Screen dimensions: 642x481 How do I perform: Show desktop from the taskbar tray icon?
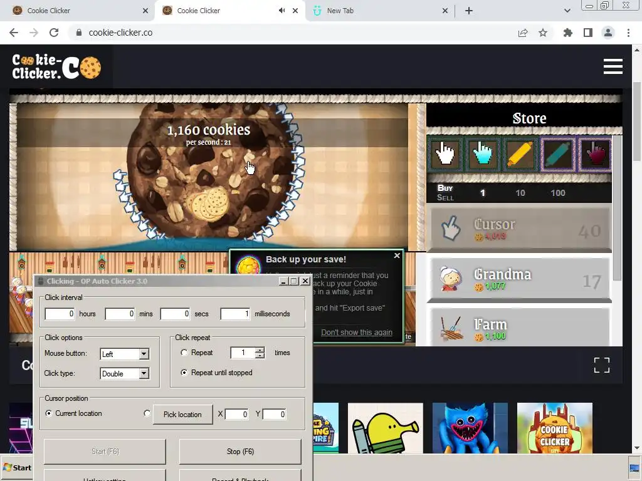pyautogui.click(x=634, y=468)
